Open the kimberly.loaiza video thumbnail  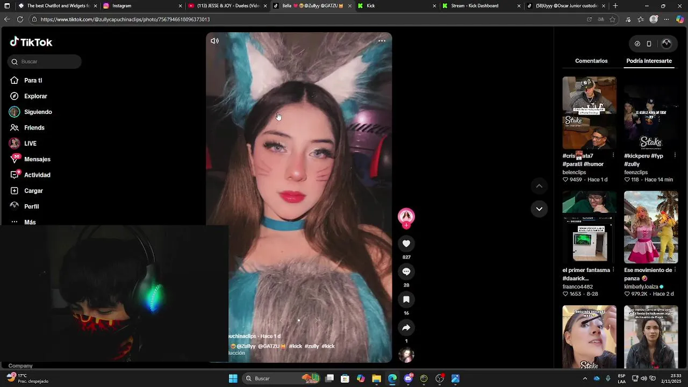coord(651,227)
